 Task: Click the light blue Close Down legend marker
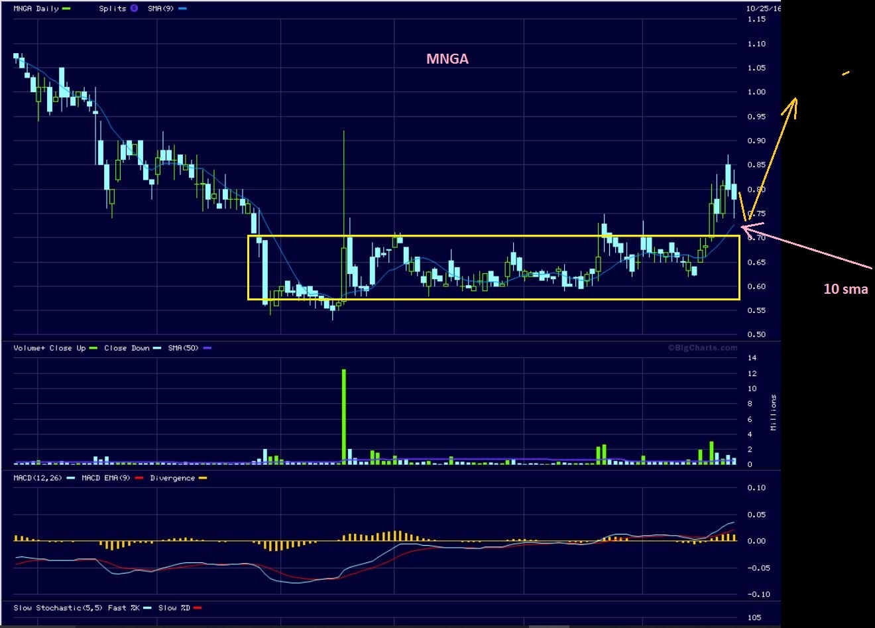(x=157, y=348)
